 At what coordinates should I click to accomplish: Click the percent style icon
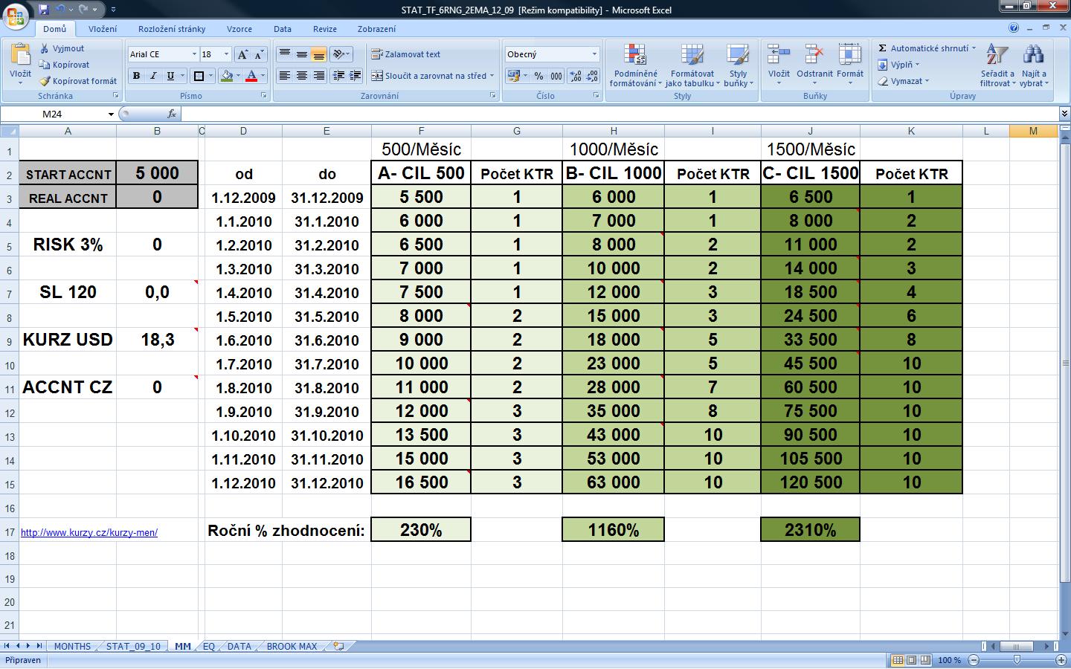coord(538,76)
